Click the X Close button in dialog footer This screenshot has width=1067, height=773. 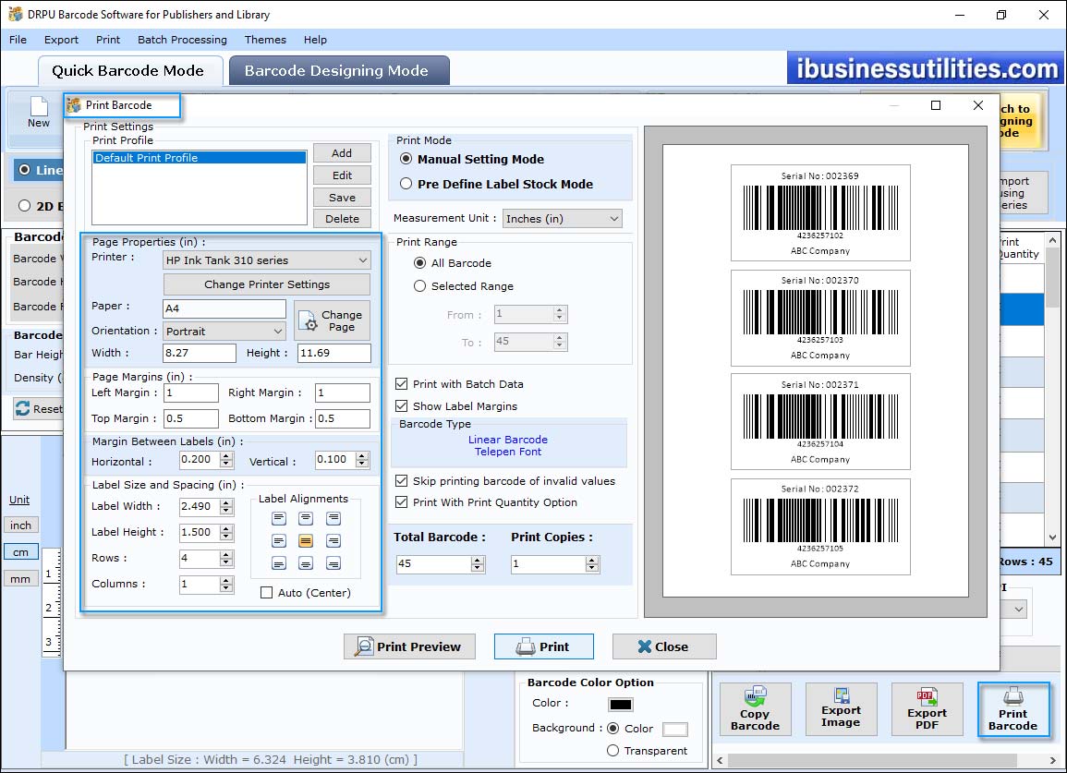(664, 646)
